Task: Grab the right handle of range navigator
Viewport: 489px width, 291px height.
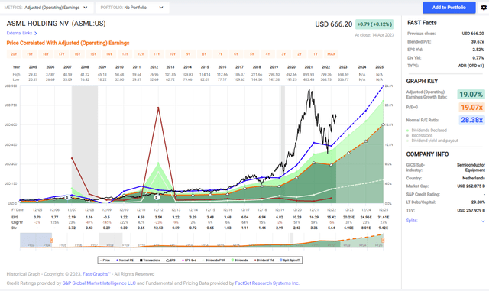Action: point(383,240)
